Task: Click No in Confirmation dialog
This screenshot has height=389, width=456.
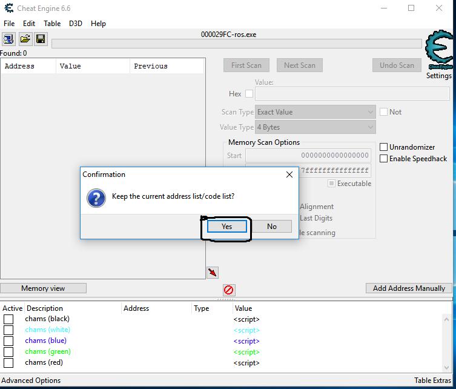Action: (x=272, y=227)
